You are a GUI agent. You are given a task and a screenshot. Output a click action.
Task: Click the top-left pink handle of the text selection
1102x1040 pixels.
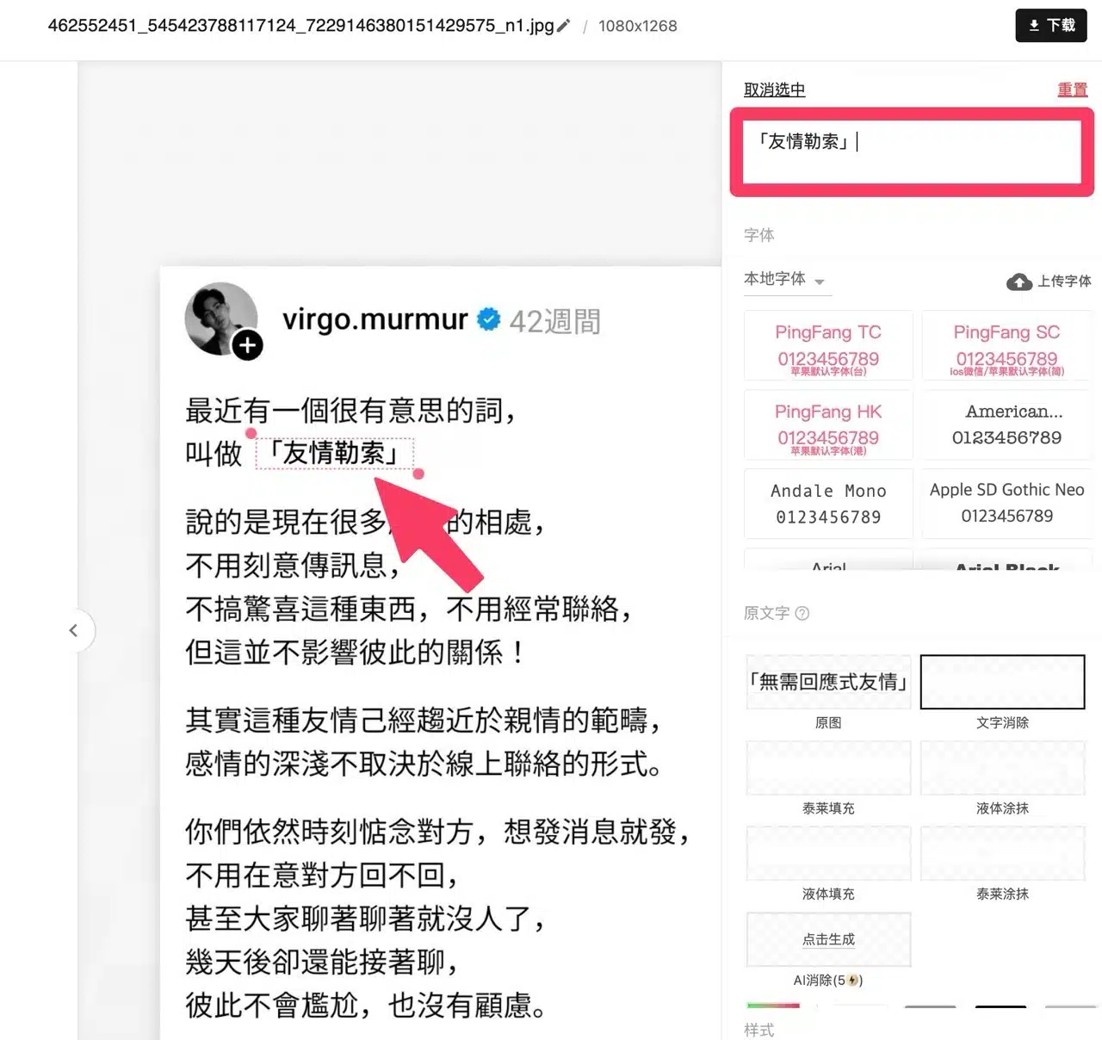coord(251,434)
